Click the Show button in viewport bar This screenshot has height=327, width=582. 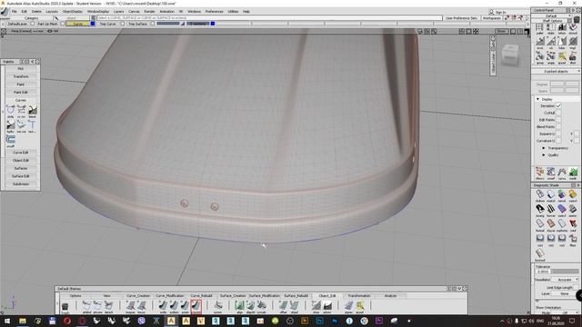click(x=502, y=31)
